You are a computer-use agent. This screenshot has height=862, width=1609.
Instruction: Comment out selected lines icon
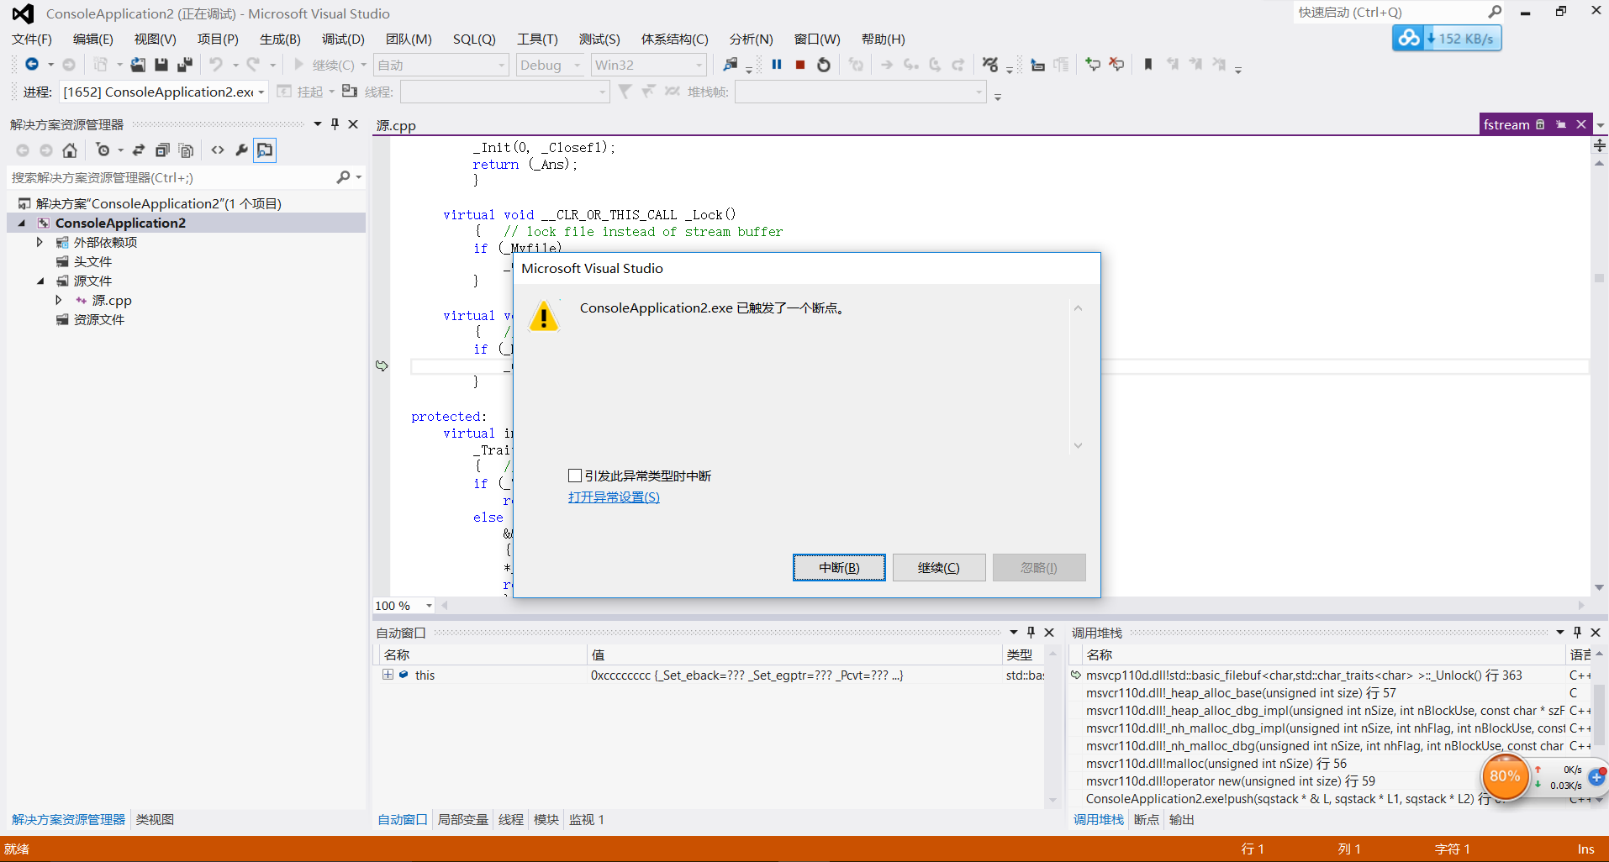[1093, 65]
